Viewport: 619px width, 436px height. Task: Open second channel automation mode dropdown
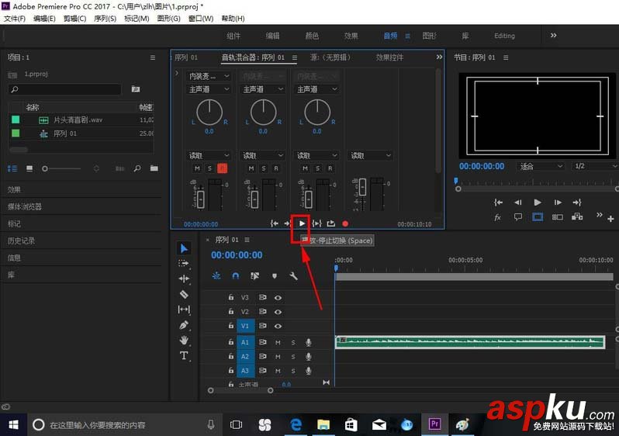click(262, 156)
